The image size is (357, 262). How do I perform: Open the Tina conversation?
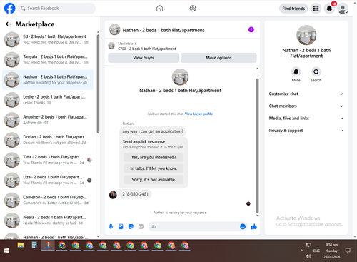point(48,160)
